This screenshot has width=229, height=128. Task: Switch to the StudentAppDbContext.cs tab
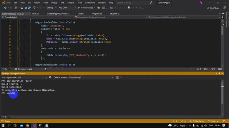point(58,14)
